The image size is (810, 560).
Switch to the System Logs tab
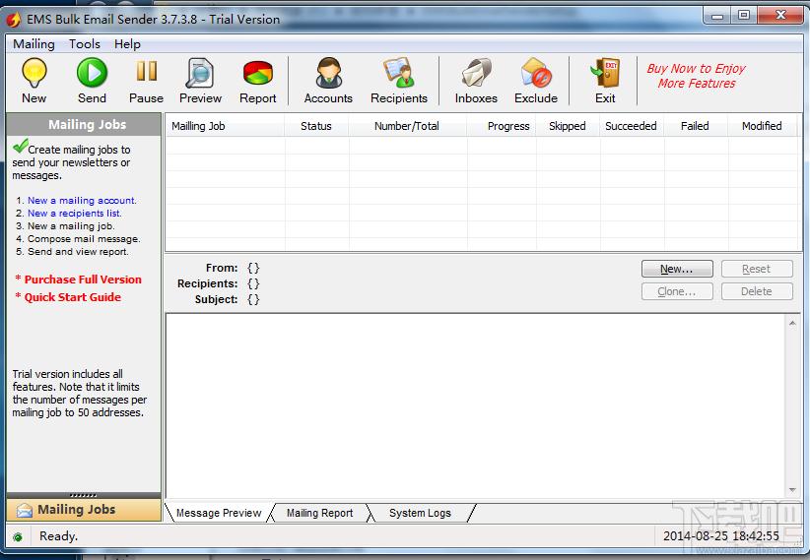click(420, 513)
